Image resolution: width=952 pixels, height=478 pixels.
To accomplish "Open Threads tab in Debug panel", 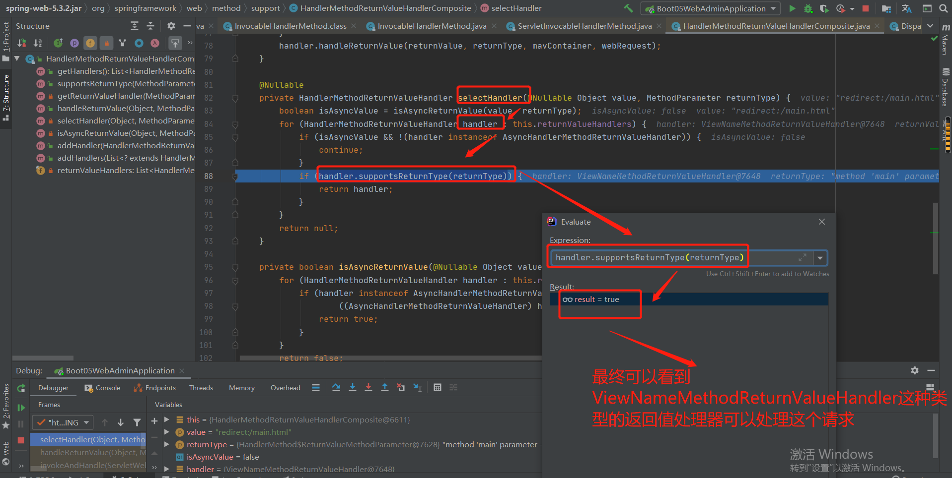I will point(201,388).
